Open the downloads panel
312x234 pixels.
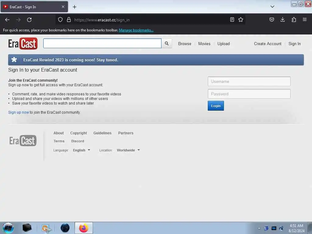tap(282, 19)
